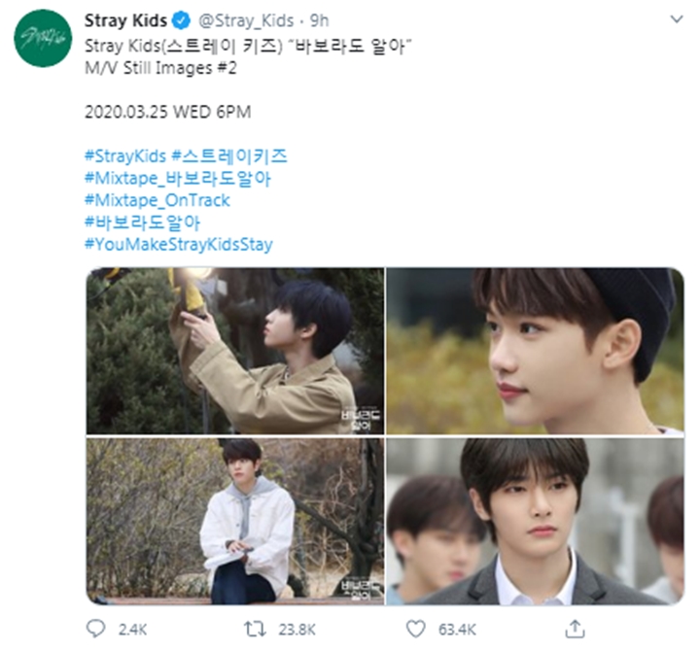Retweet using the retweet arrows icon
This screenshot has width=700, height=651.
255,629
